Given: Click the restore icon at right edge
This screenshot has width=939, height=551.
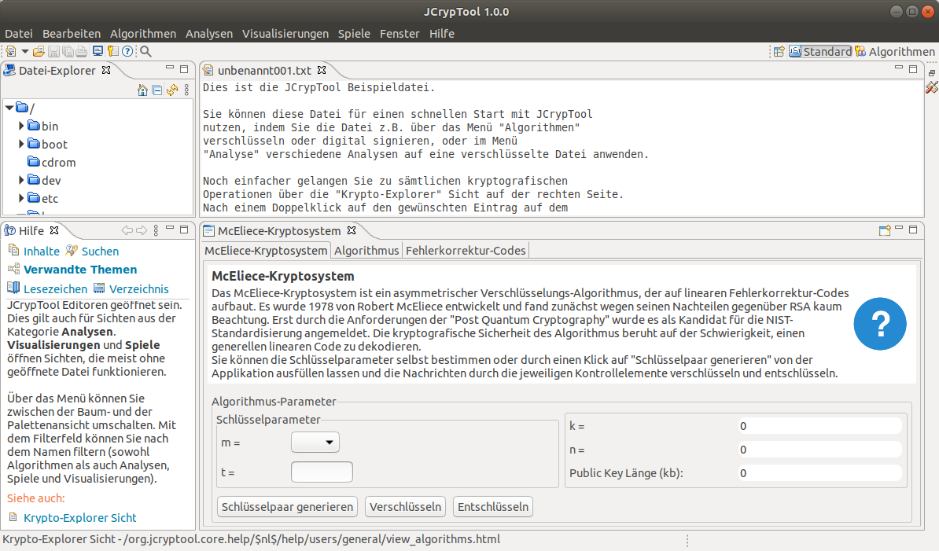Looking at the screenshot, I should [932, 73].
